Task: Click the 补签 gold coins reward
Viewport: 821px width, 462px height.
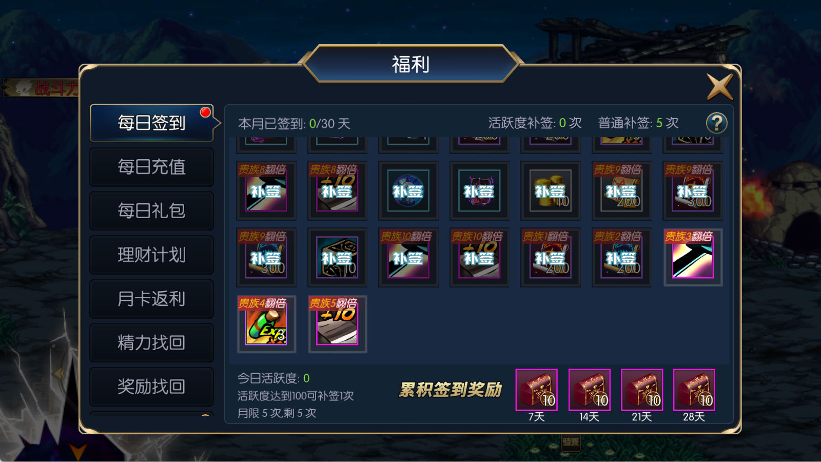Action: click(551, 190)
